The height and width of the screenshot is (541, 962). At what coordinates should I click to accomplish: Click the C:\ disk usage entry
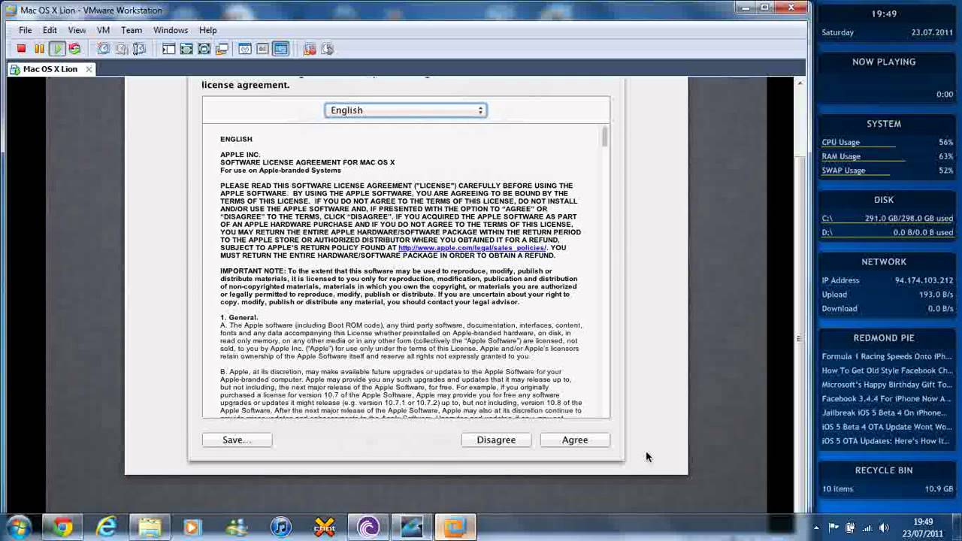coord(887,219)
